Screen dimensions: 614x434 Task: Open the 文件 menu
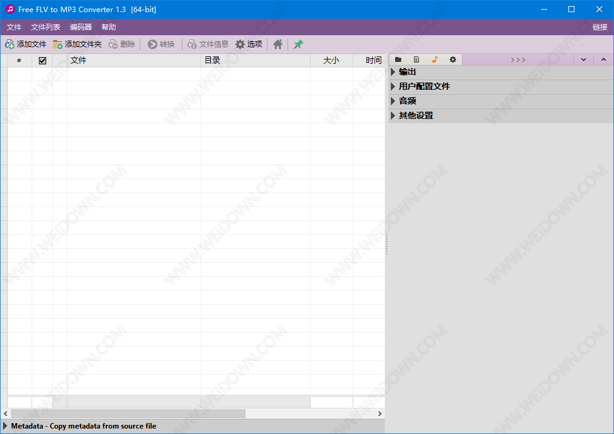click(x=14, y=27)
